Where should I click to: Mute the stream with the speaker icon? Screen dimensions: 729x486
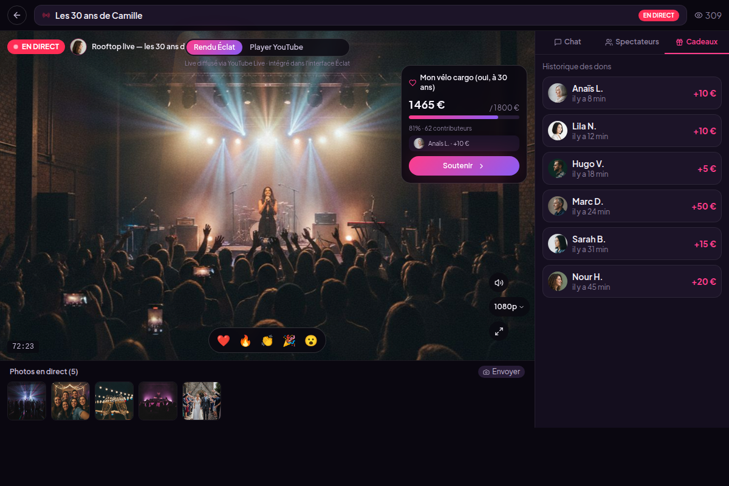(499, 282)
